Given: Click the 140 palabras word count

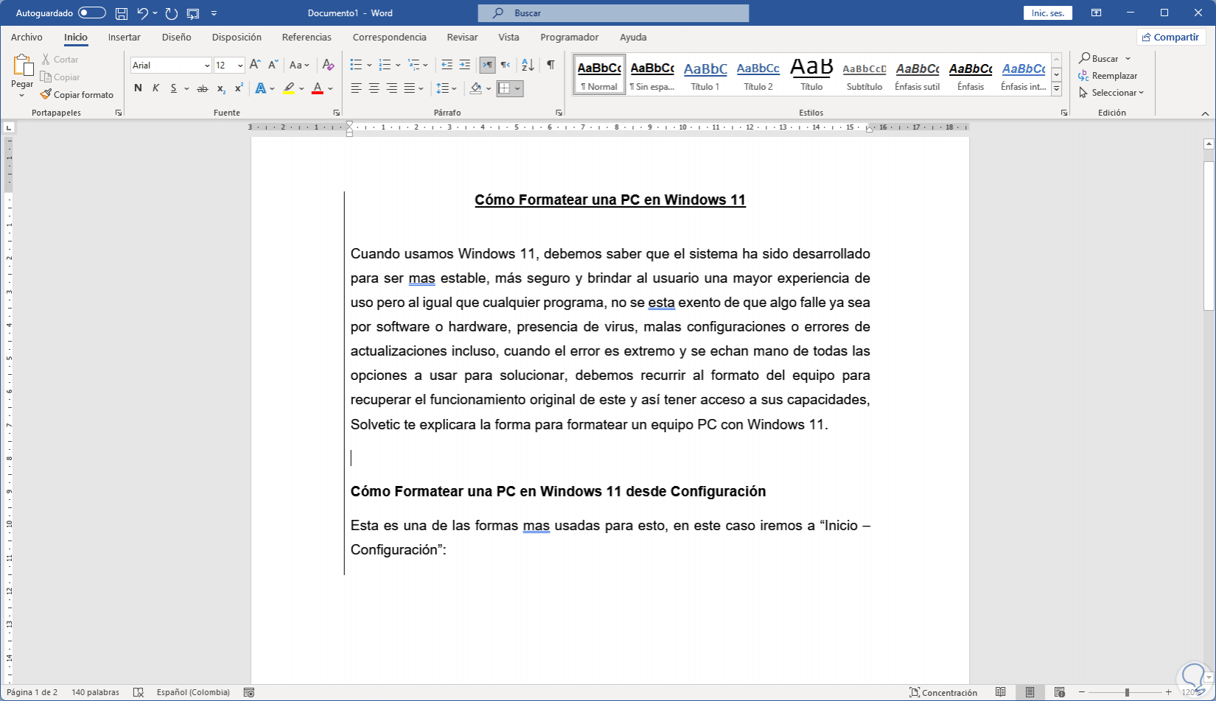Looking at the screenshot, I should pyautogui.click(x=95, y=692).
